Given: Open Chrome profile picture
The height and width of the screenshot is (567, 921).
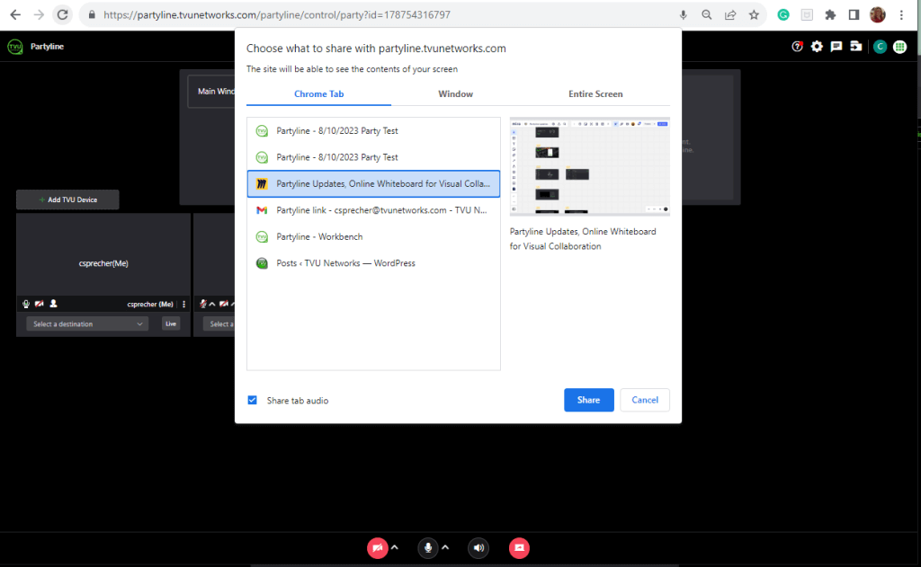Looking at the screenshot, I should (x=878, y=14).
